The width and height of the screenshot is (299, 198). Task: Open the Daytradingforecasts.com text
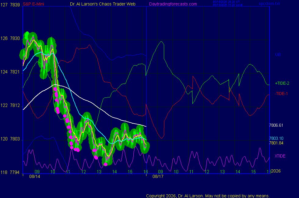coord(173,4)
